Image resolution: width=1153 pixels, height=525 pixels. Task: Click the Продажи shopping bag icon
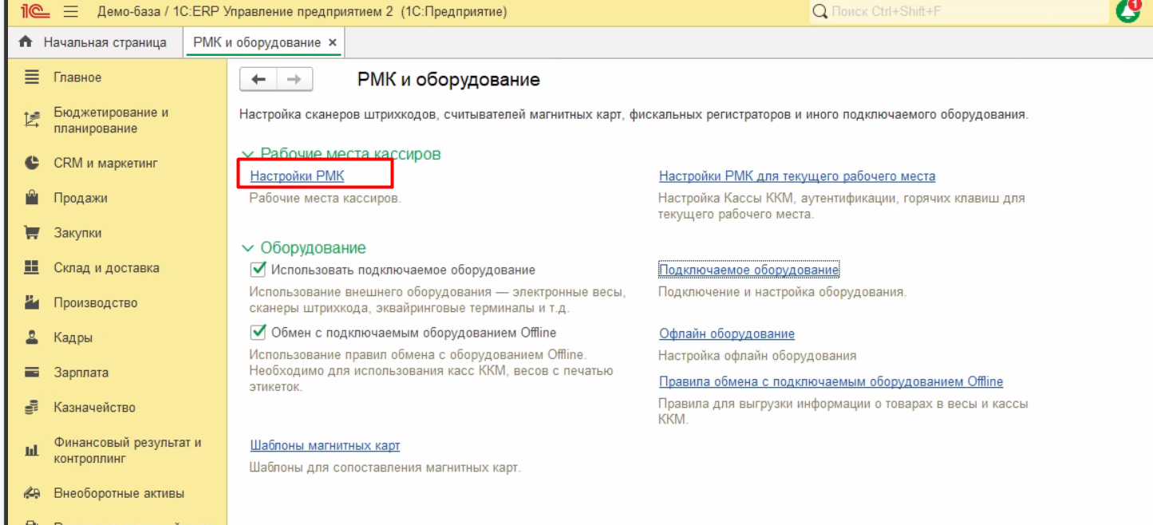(x=32, y=198)
